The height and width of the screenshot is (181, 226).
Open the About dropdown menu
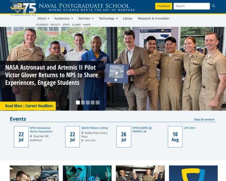pyautogui.click(x=43, y=18)
